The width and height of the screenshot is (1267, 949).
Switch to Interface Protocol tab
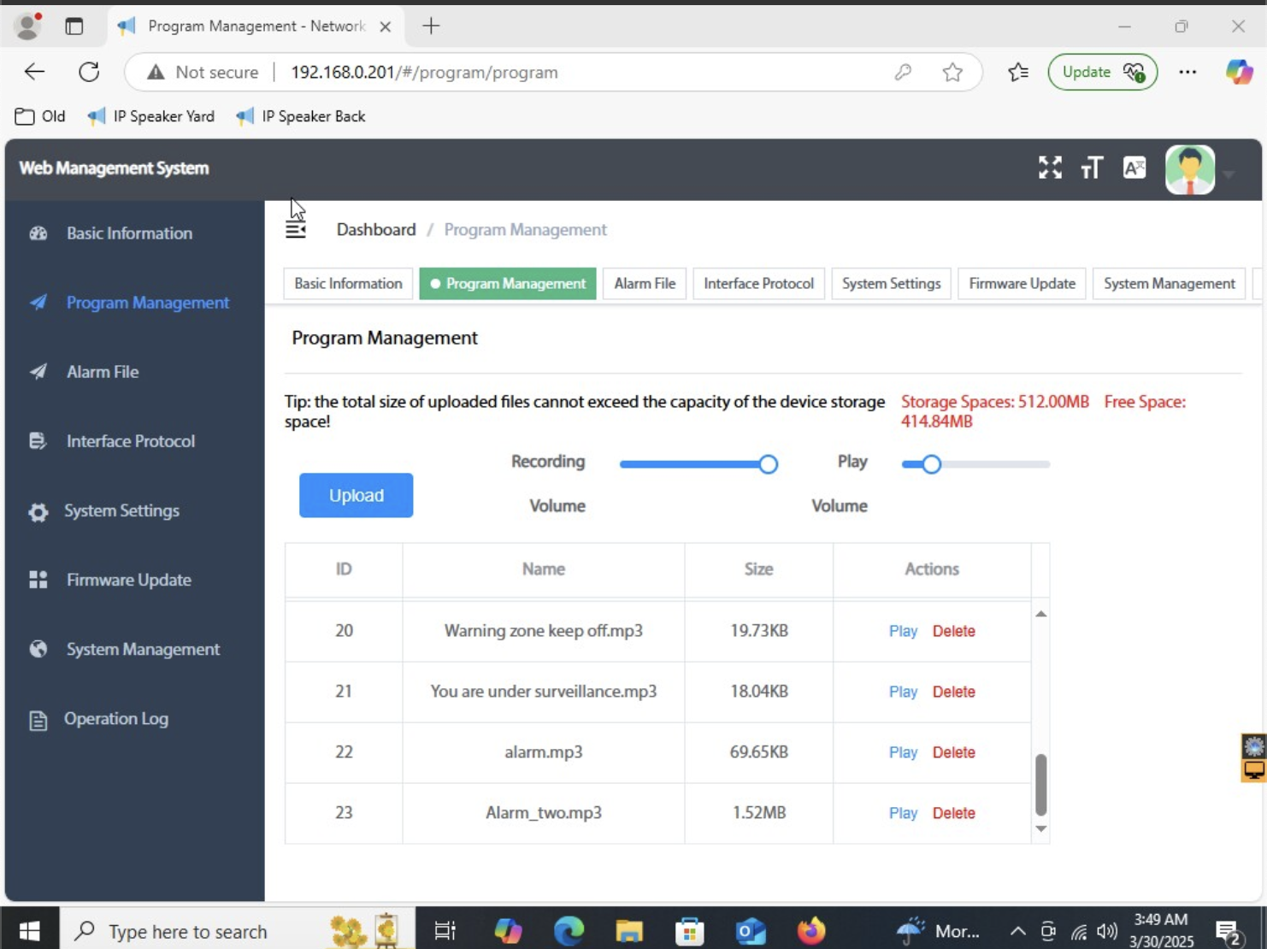(x=758, y=284)
